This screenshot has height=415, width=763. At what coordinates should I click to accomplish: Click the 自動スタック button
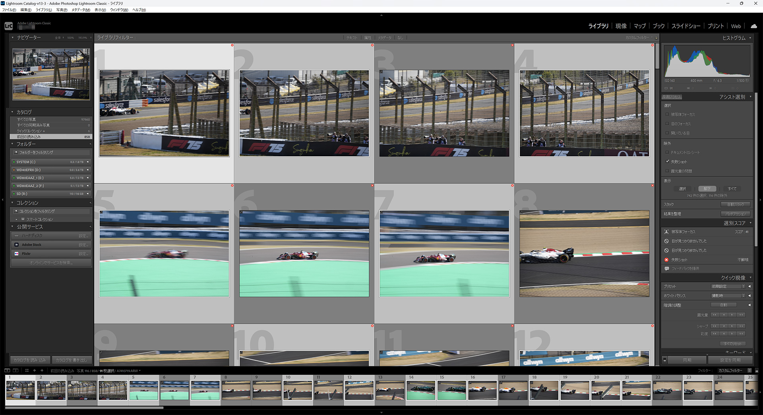(x=735, y=204)
